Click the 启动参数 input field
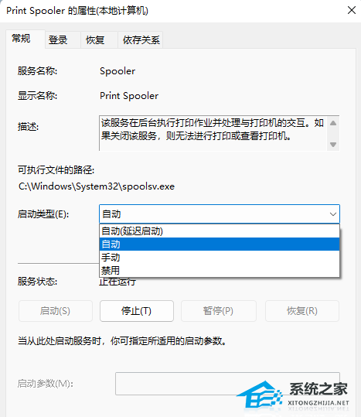The width and height of the screenshot is (361, 417). (x=227, y=384)
